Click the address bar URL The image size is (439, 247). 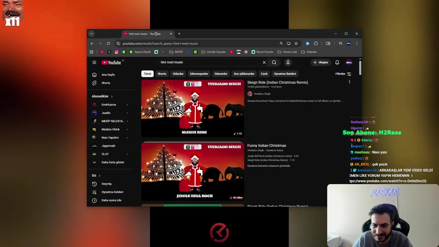click(160, 44)
